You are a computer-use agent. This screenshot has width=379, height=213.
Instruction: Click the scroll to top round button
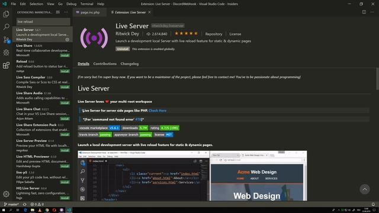click(x=365, y=189)
